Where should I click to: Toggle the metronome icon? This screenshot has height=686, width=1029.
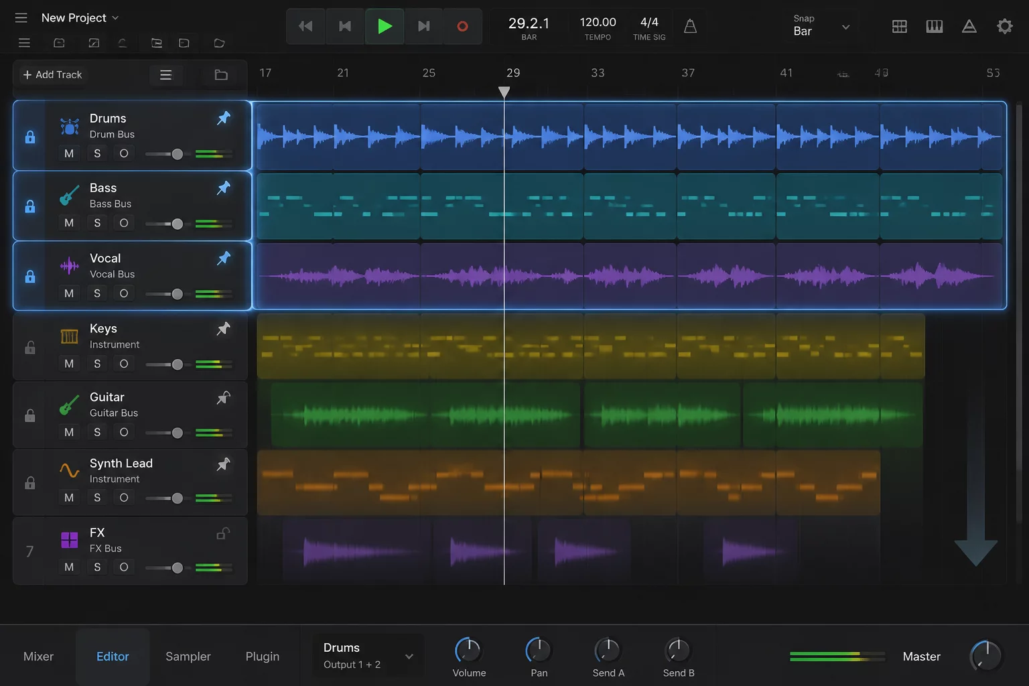690,26
